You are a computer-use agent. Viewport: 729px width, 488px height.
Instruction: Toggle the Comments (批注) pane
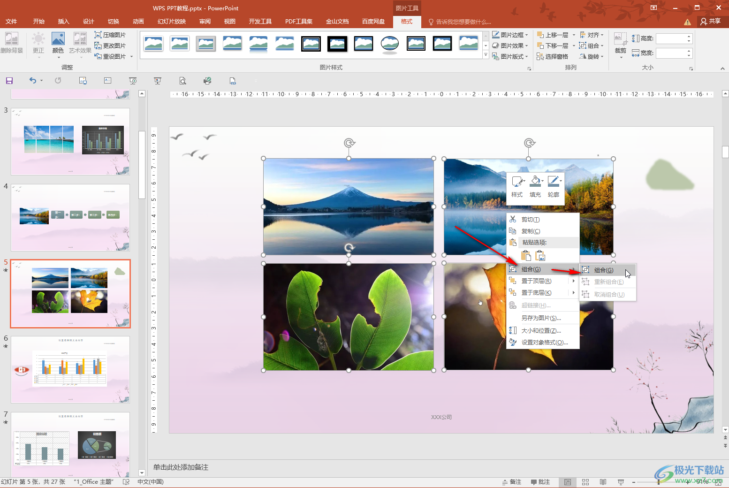point(540,482)
